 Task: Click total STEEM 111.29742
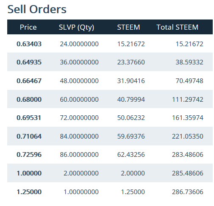point(188,99)
